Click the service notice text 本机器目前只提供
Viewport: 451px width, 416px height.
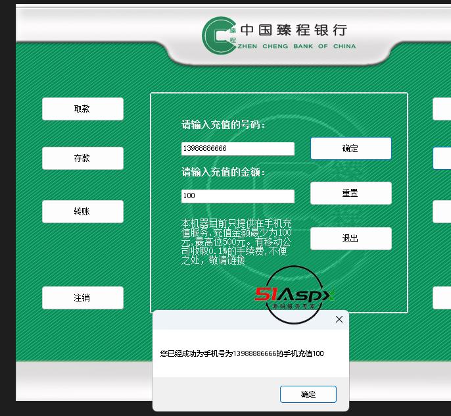(237, 242)
